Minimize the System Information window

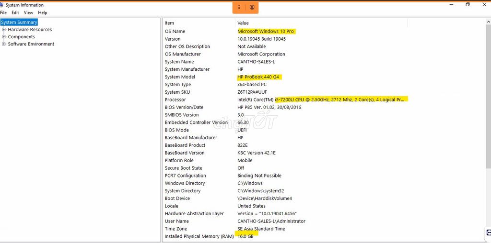(452, 4)
